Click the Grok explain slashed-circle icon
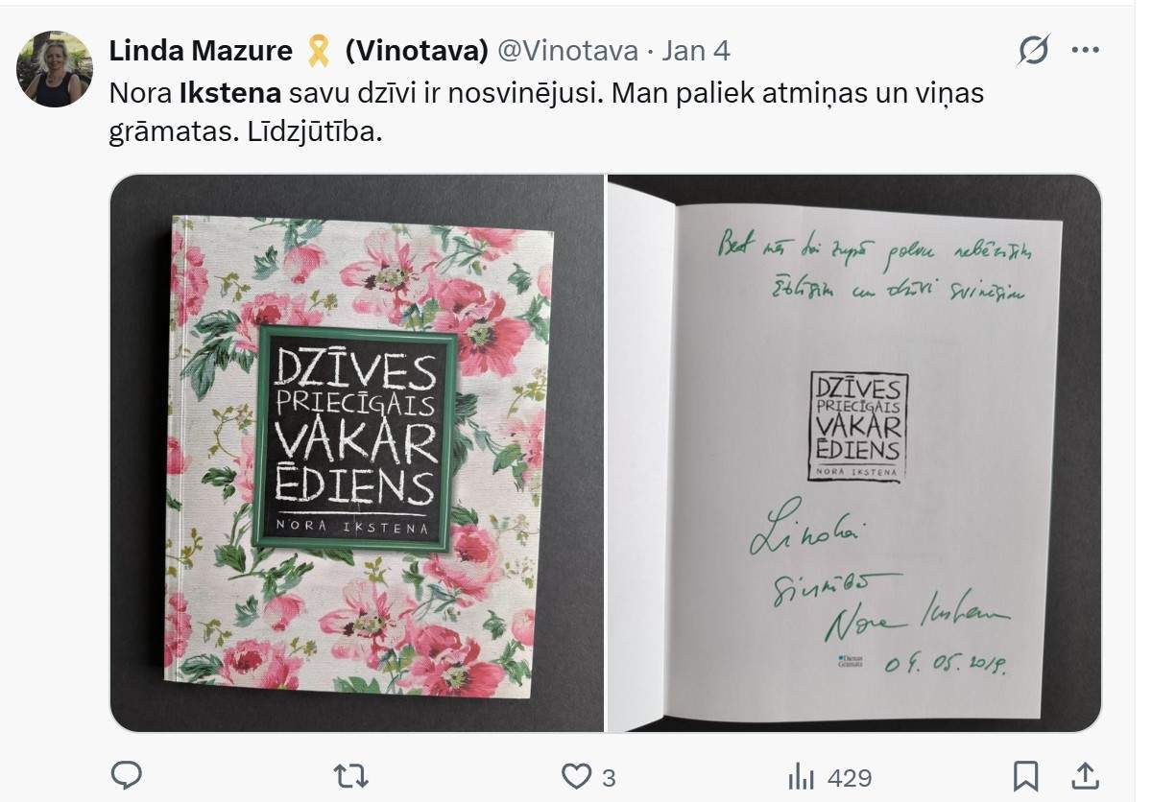The height and width of the screenshot is (802, 1152). coord(1034,50)
